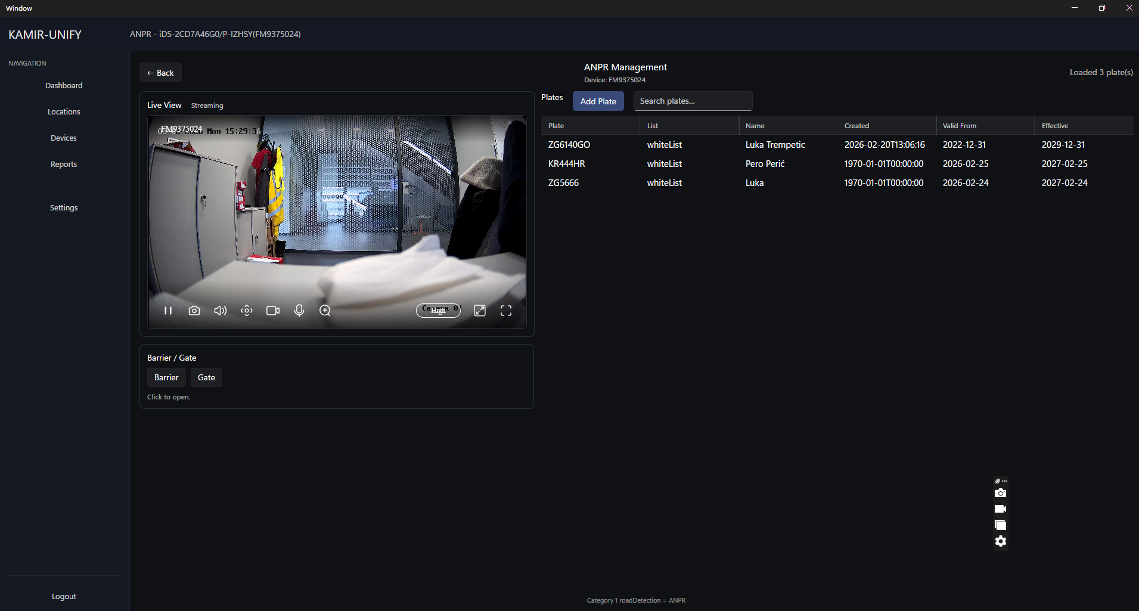The image size is (1139, 611).
Task: Open the Devices section in navigation
Action: click(63, 138)
